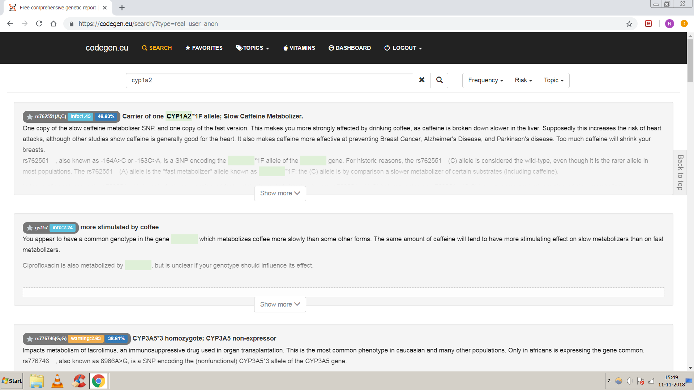
Task: Favorite the rs762551(A;C) result star
Action: (x=30, y=117)
